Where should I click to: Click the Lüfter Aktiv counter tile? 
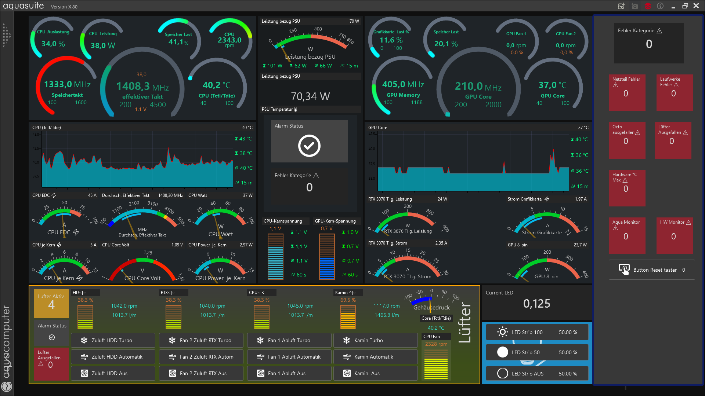[x=51, y=303]
